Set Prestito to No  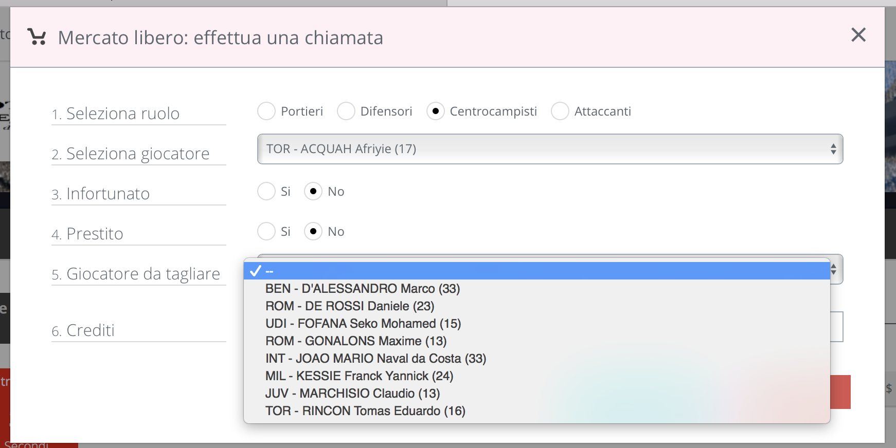pyautogui.click(x=313, y=231)
